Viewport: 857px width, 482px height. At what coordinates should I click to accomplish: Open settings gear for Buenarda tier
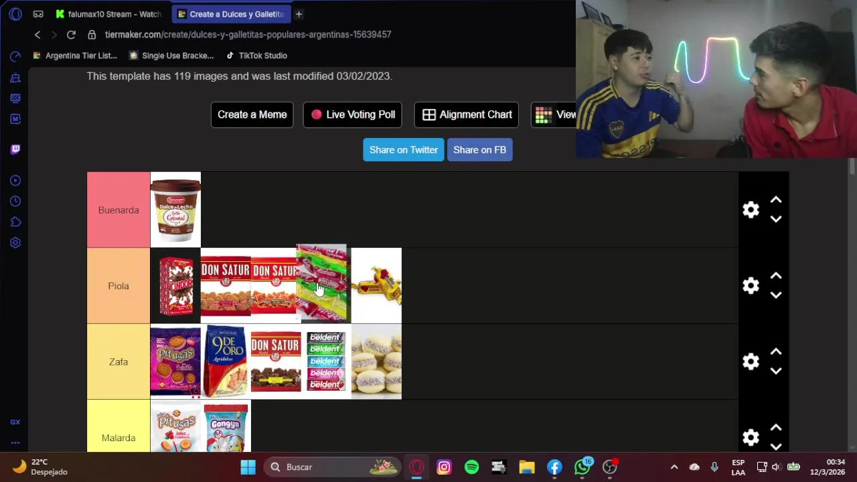coord(751,210)
